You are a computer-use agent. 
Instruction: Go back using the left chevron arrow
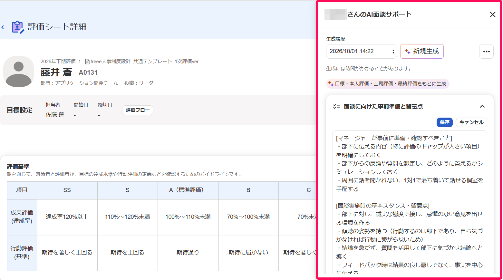3,27
